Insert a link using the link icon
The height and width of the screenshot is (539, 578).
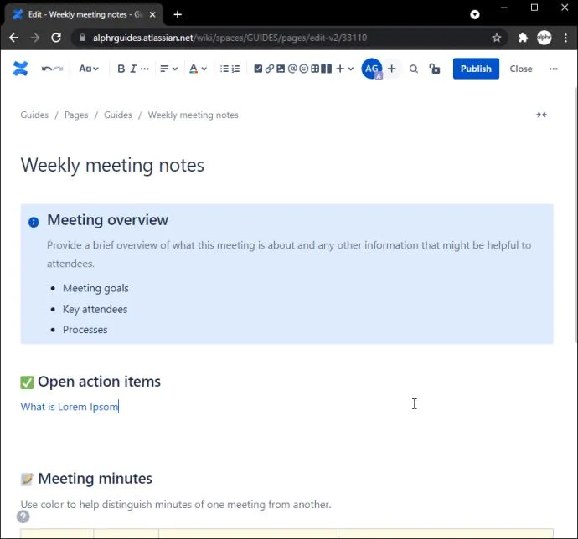pos(269,69)
